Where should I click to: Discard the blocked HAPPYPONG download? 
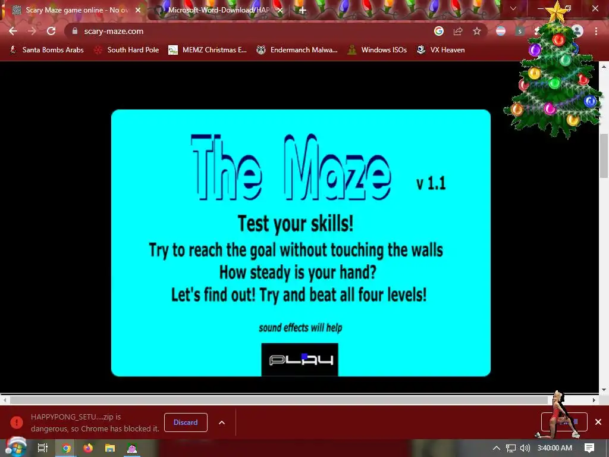(186, 422)
